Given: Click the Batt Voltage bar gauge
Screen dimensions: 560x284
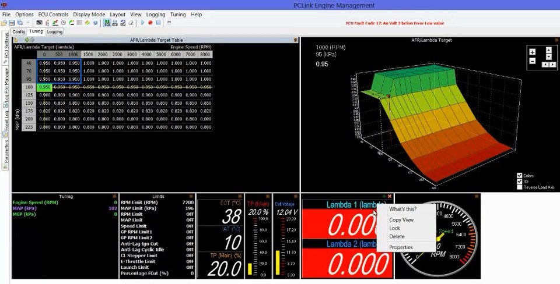Looking at the screenshot, I should pos(287,239).
